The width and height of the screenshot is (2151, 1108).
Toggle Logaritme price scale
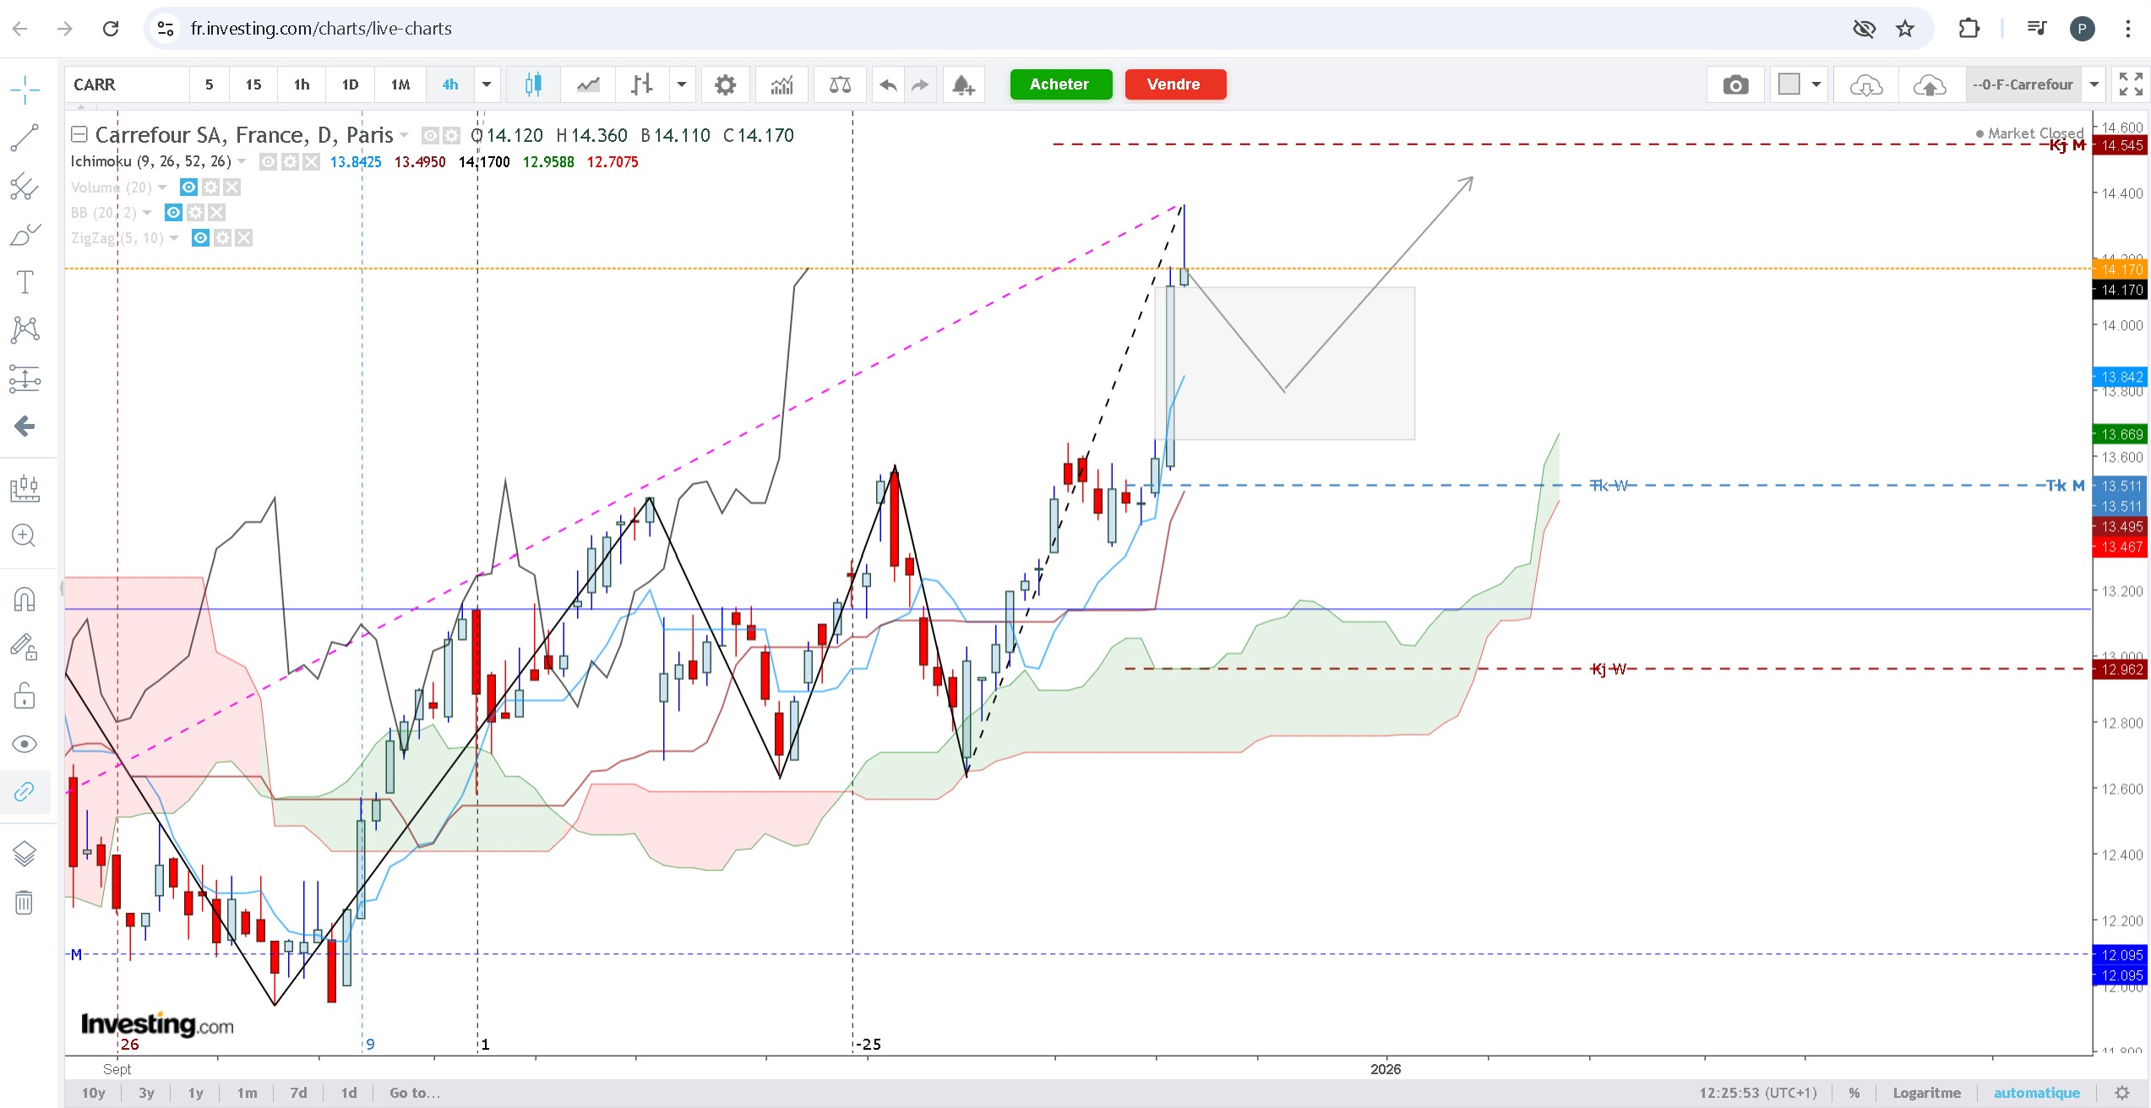(1927, 1093)
